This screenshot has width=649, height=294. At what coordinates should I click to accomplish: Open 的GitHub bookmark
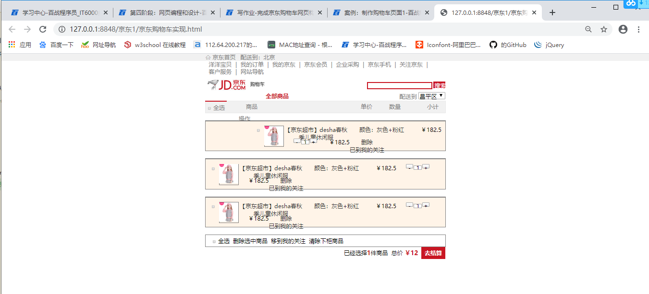(x=508, y=45)
